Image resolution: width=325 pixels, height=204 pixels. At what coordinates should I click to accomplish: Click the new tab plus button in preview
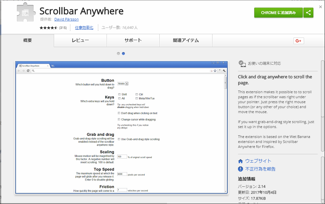point(53,66)
